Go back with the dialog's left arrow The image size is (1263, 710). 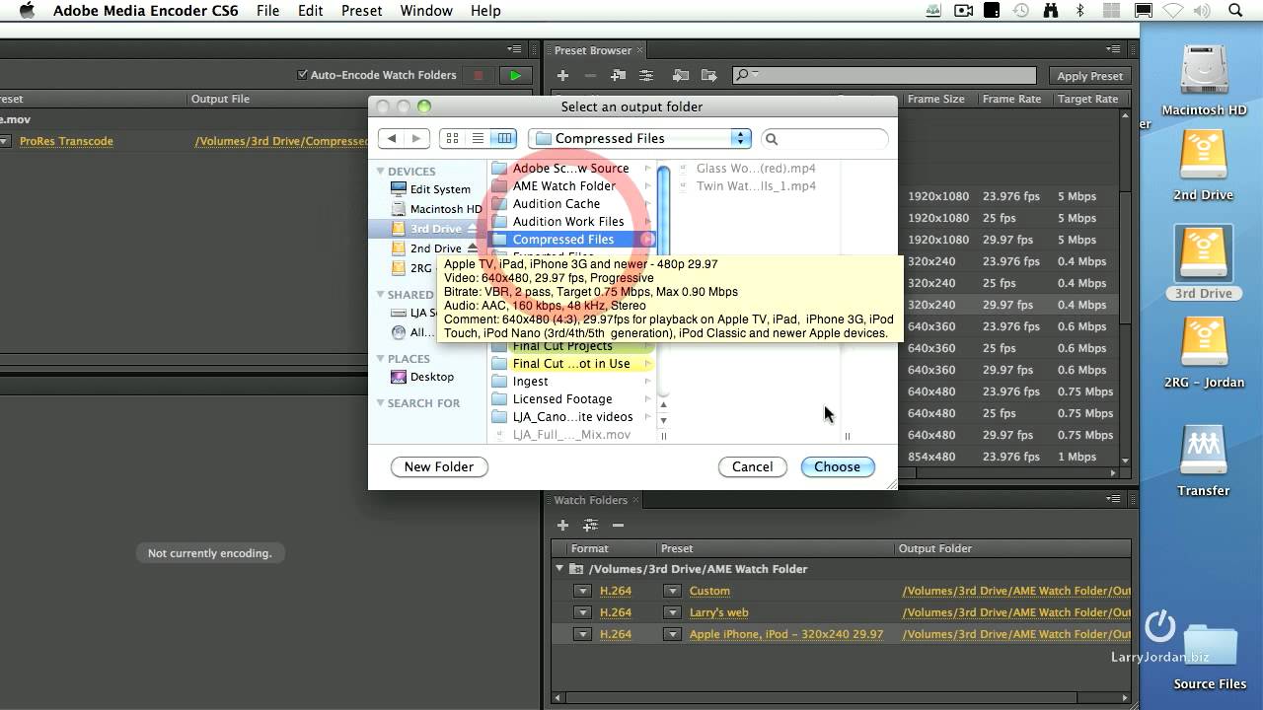pyautogui.click(x=393, y=139)
